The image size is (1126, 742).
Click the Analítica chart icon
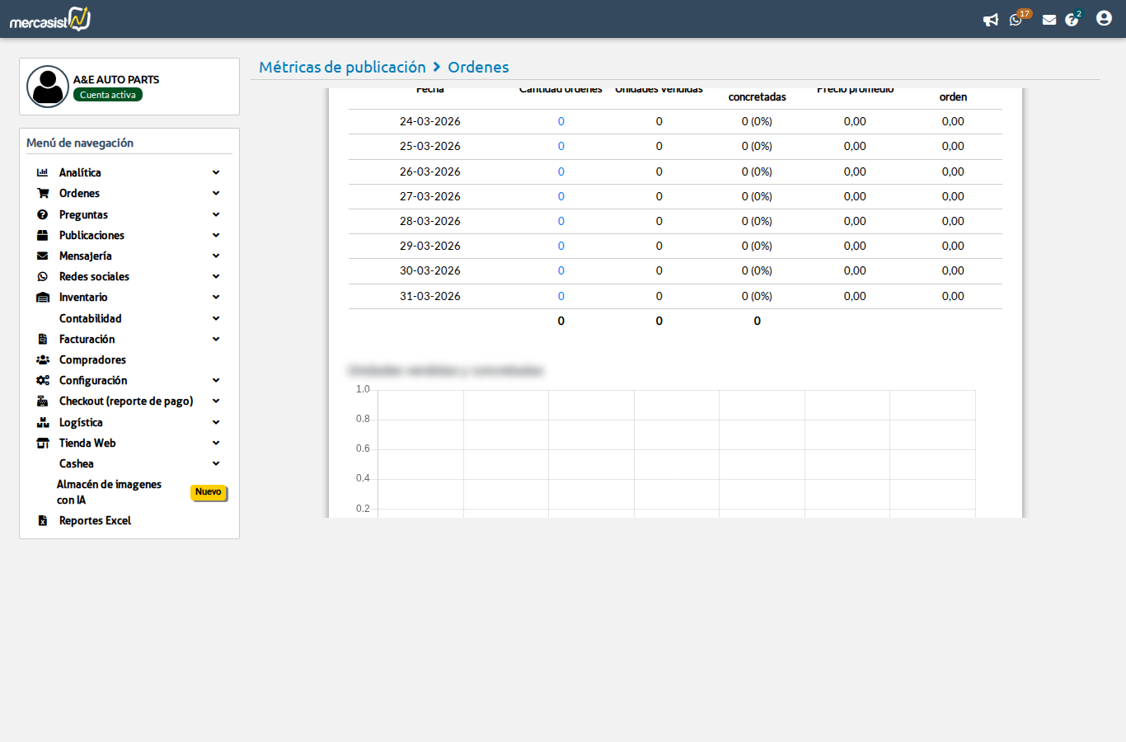click(42, 172)
